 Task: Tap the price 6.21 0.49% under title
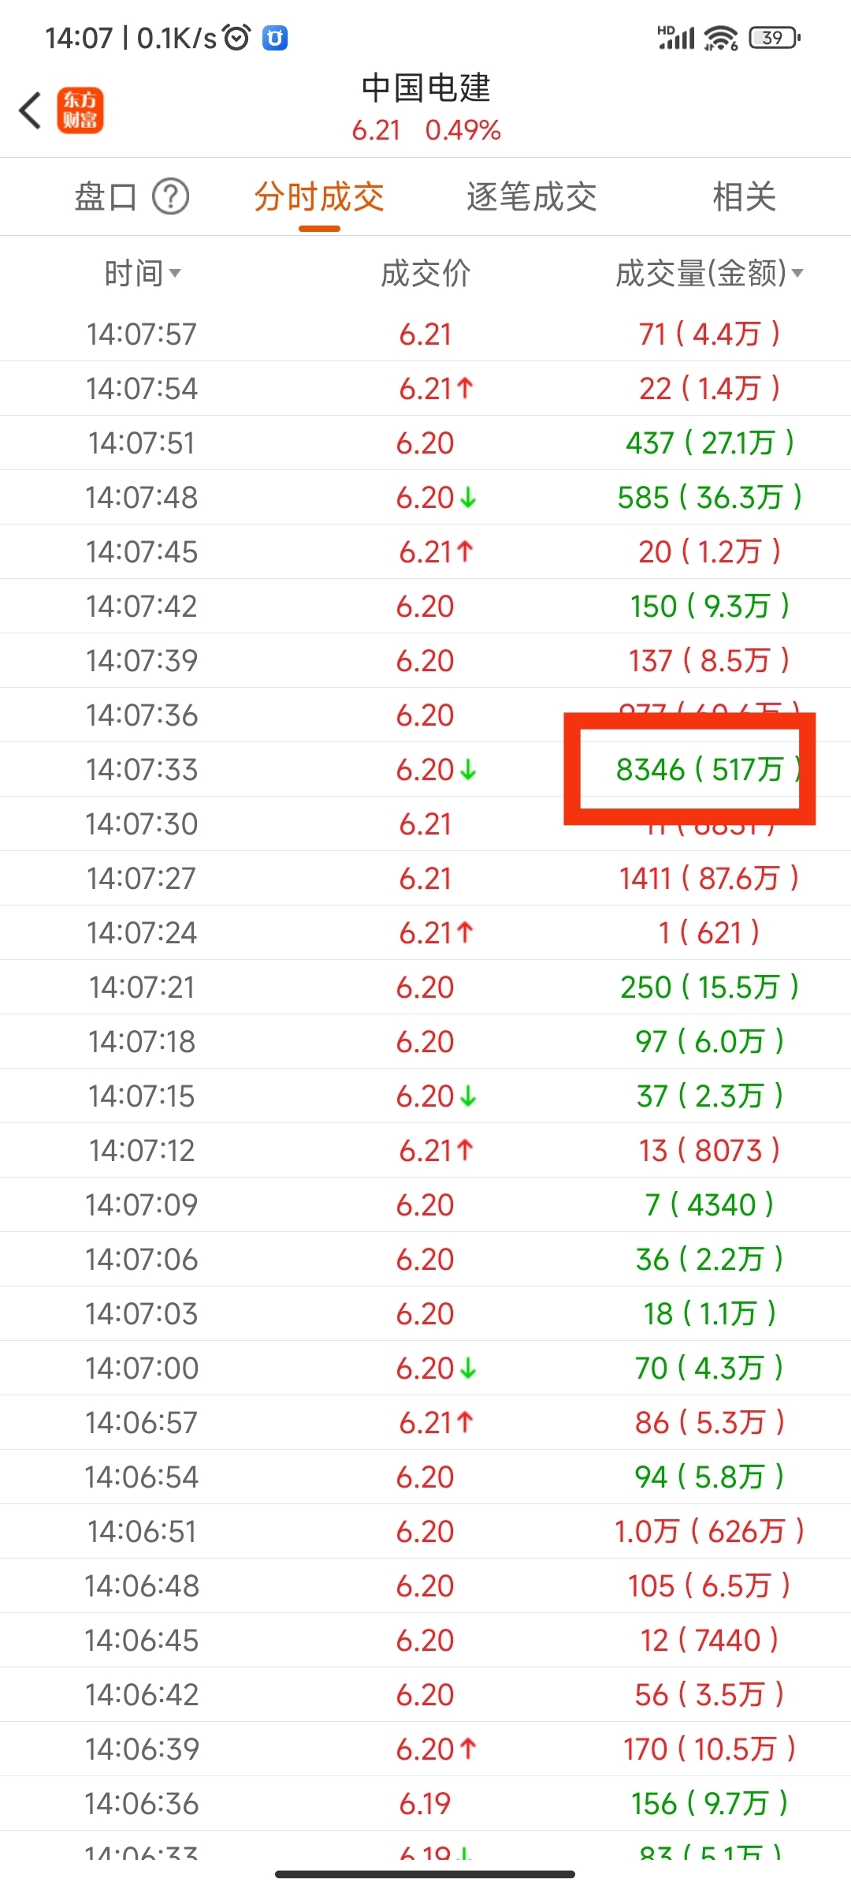pos(426,130)
